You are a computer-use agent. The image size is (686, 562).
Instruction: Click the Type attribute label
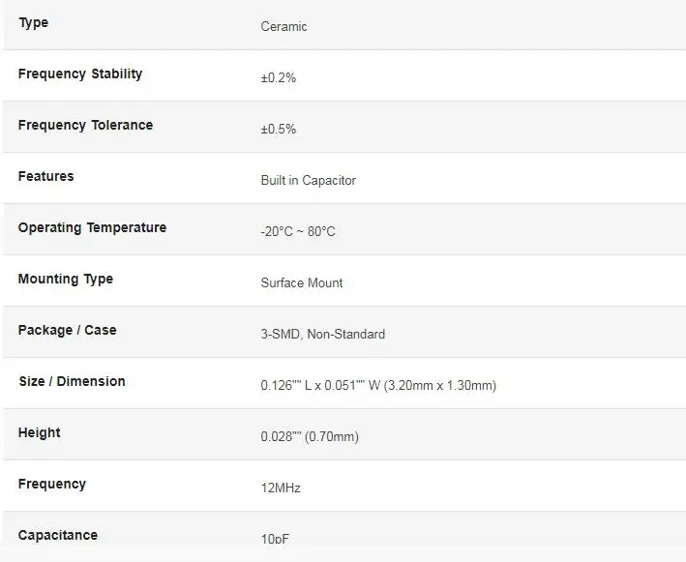click(x=33, y=23)
